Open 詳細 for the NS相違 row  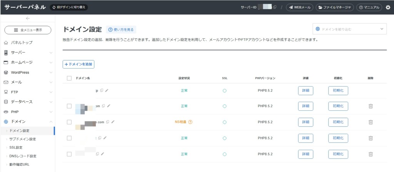pos(306,122)
